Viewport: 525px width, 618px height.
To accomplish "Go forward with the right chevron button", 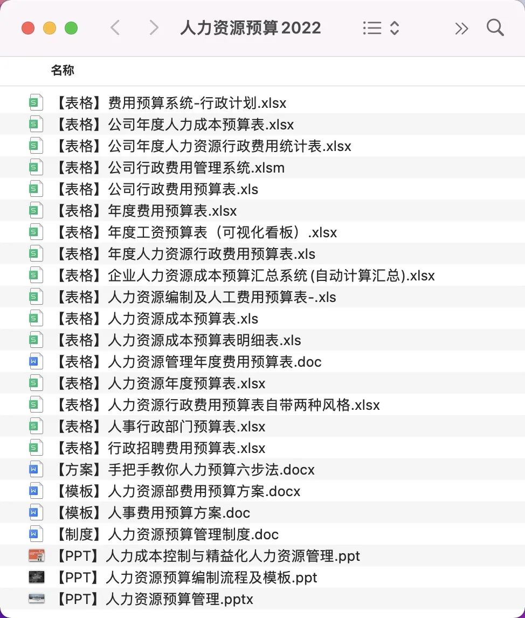I will 154,28.
